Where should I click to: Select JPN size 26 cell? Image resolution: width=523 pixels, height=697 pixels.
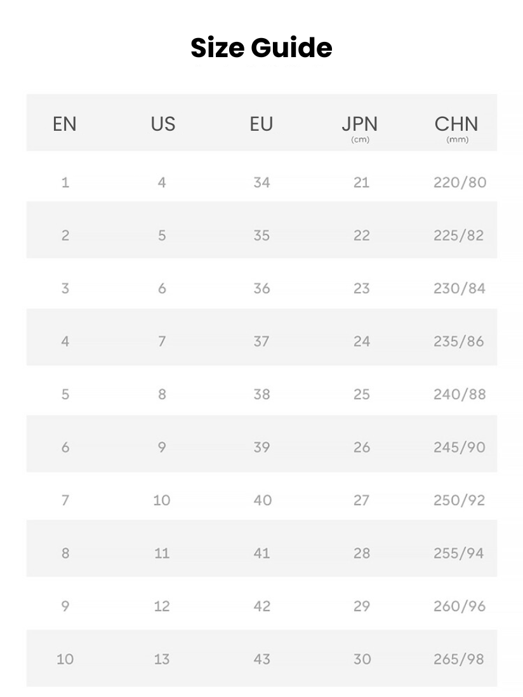361,448
